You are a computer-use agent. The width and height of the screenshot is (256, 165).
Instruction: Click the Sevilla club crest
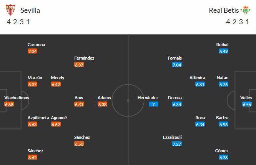pyautogui.click(x=12, y=10)
